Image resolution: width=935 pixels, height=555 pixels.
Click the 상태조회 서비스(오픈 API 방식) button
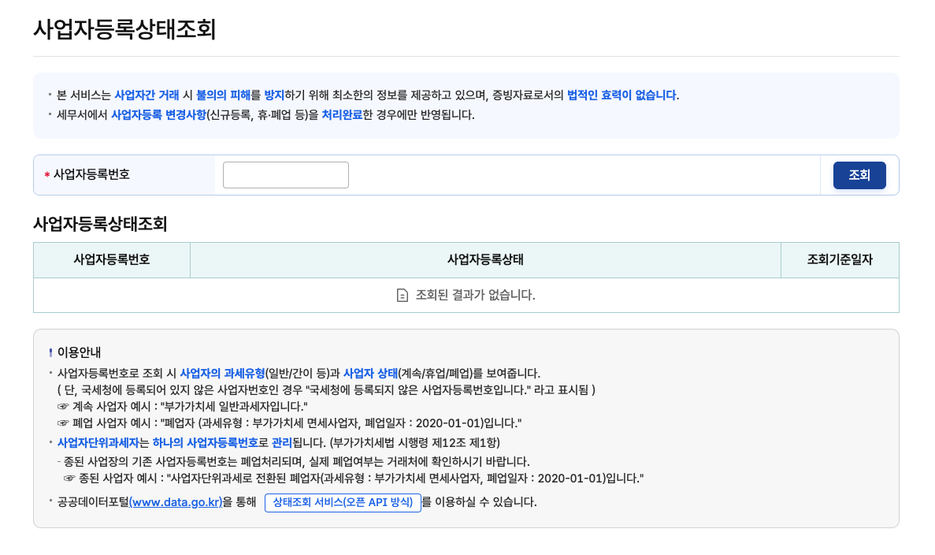pyautogui.click(x=343, y=502)
